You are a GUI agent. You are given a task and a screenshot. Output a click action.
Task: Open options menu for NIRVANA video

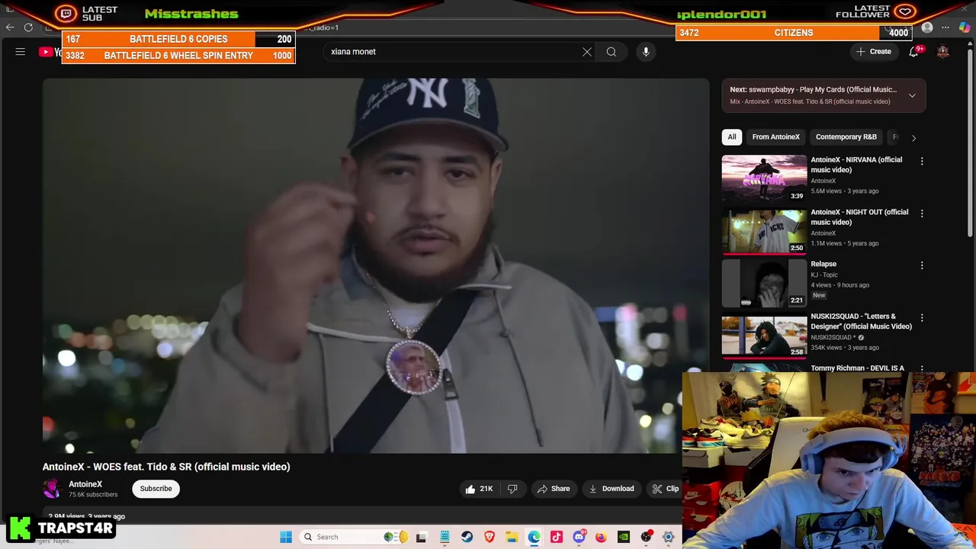point(922,161)
